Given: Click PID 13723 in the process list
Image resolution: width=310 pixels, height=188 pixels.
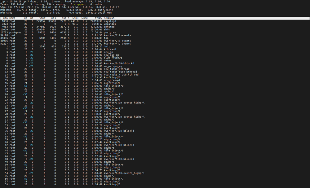Looking at the screenshot, I should (4, 33).
